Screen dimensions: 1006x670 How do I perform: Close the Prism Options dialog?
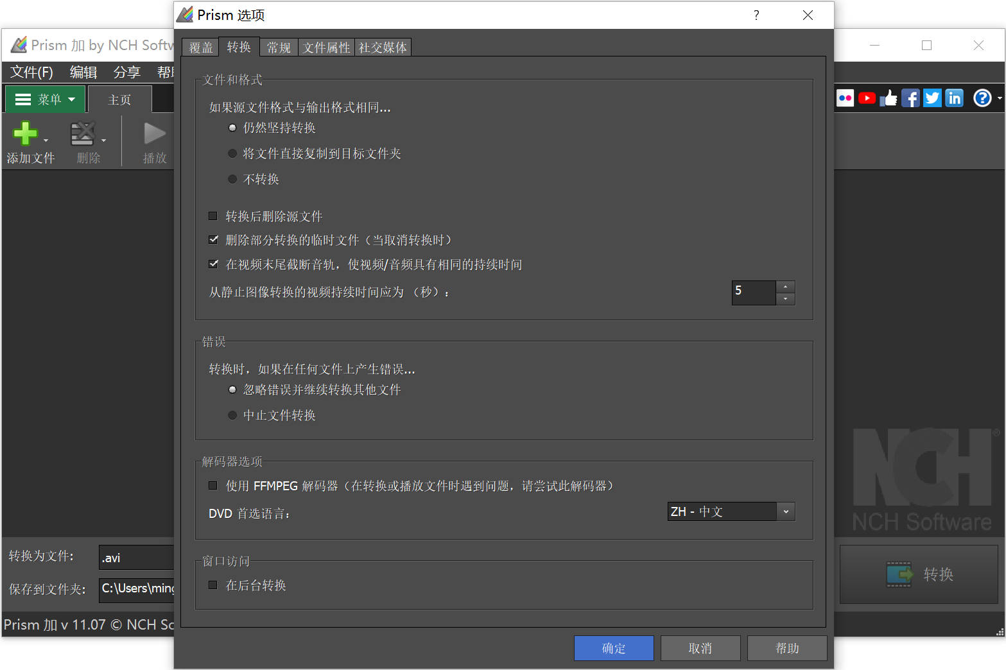pos(808,15)
